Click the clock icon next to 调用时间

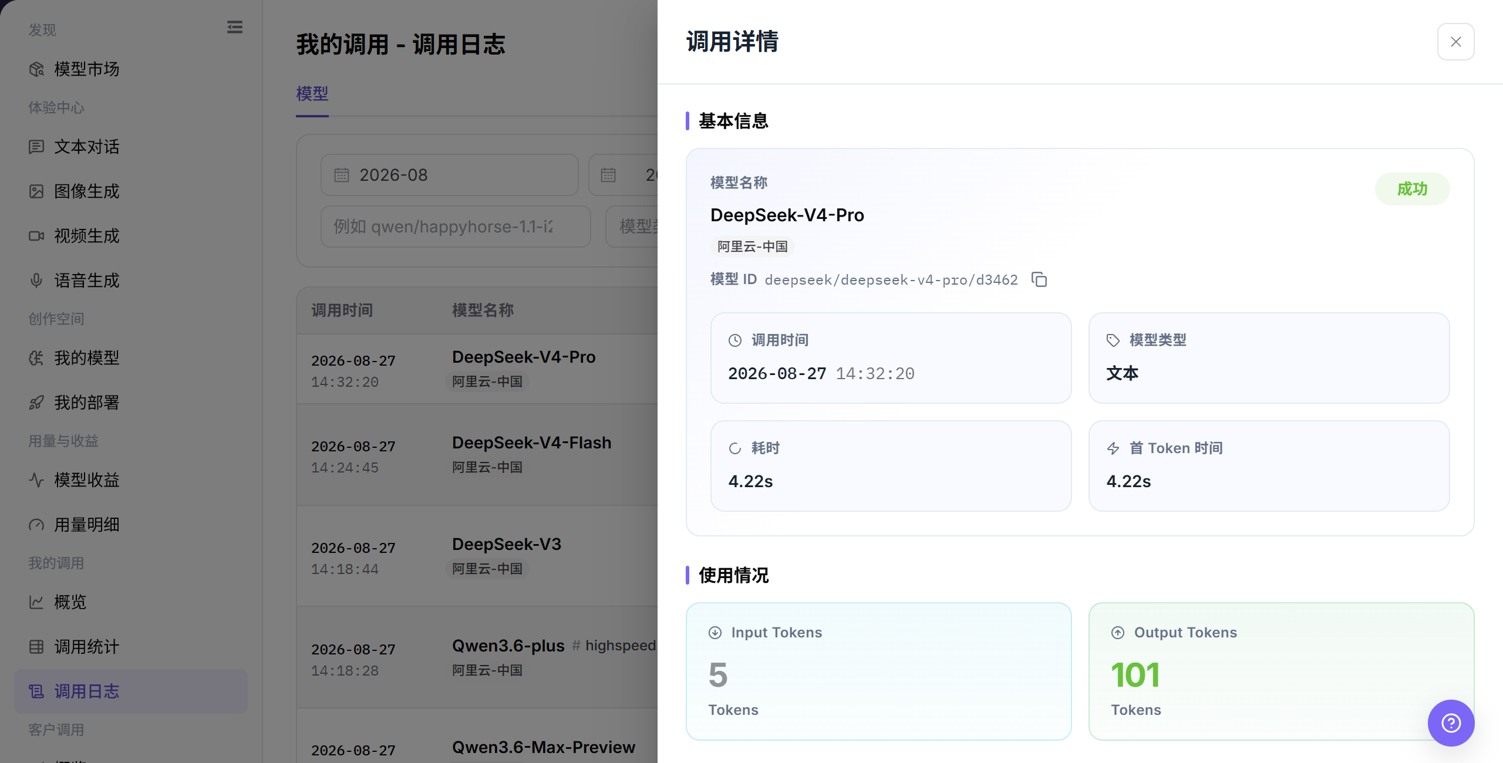pyautogui.click(x=735, y=340)
